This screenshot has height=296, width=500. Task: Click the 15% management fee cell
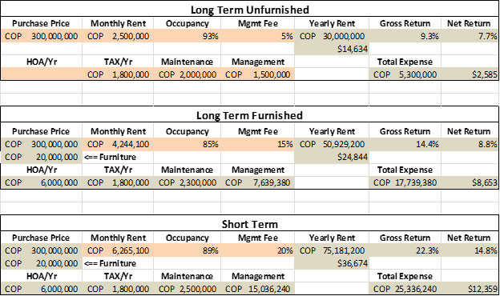257,144
